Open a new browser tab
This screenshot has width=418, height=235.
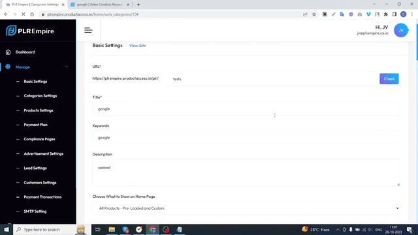pos(138,5)
